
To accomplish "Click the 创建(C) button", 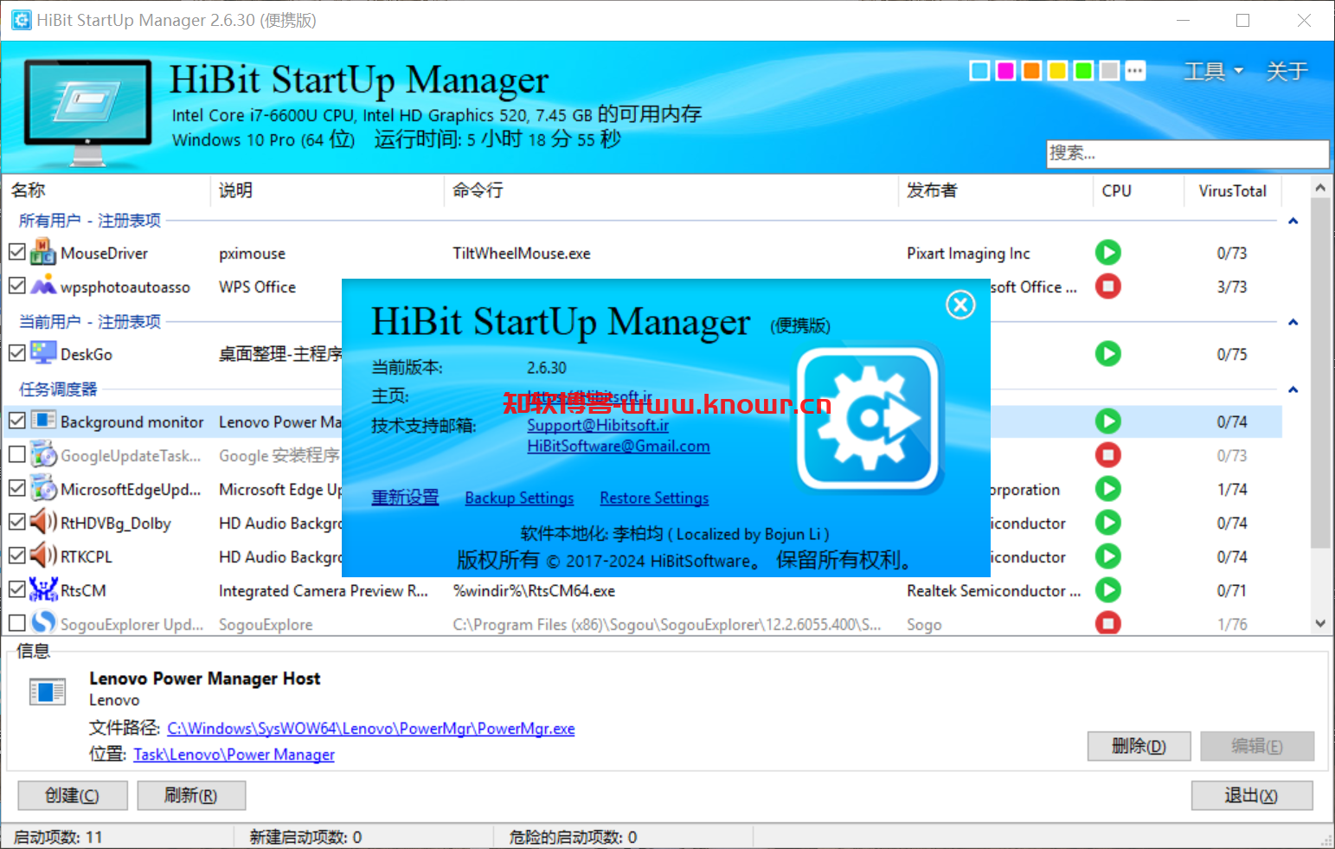I will click(x=73, y=795).
